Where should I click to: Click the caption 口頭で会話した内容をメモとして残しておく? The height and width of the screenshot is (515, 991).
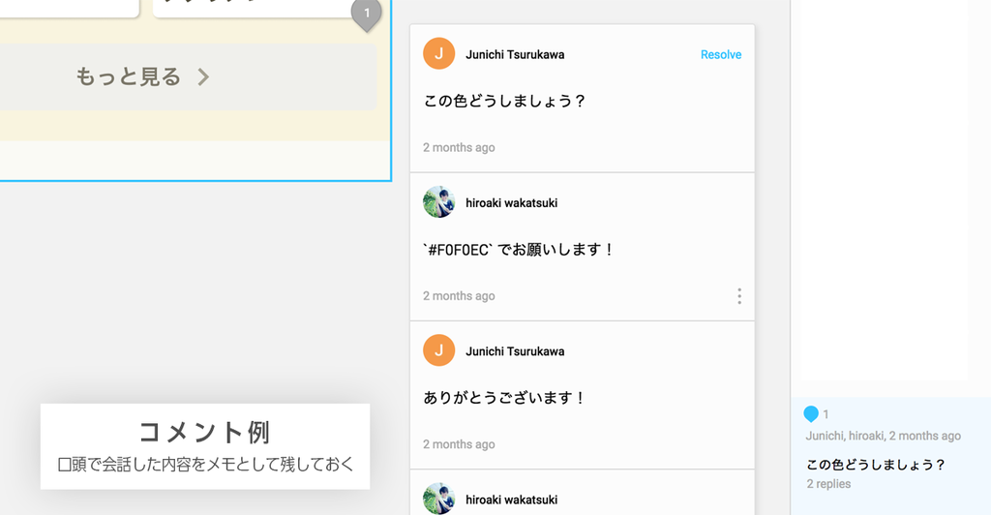tap(205, 465)
